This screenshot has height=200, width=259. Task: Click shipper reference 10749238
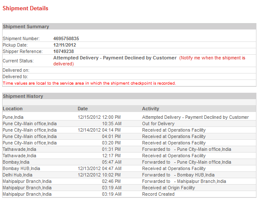pyautogui.click(x=64, y=51)
